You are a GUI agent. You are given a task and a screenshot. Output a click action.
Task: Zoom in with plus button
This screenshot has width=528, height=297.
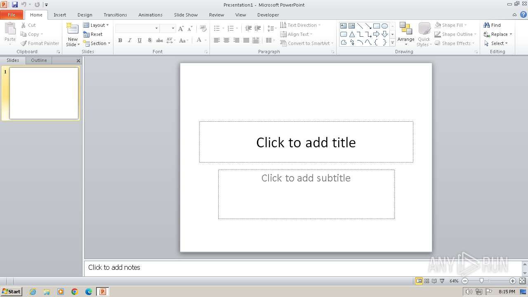[x=513, y=281]
